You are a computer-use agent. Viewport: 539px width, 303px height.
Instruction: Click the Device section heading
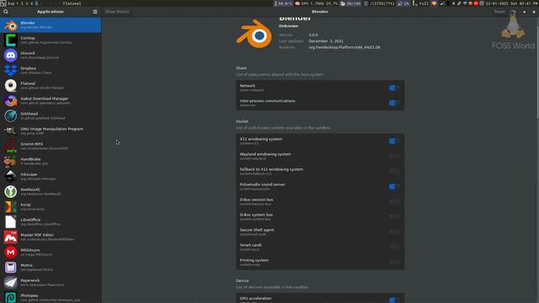243,280
